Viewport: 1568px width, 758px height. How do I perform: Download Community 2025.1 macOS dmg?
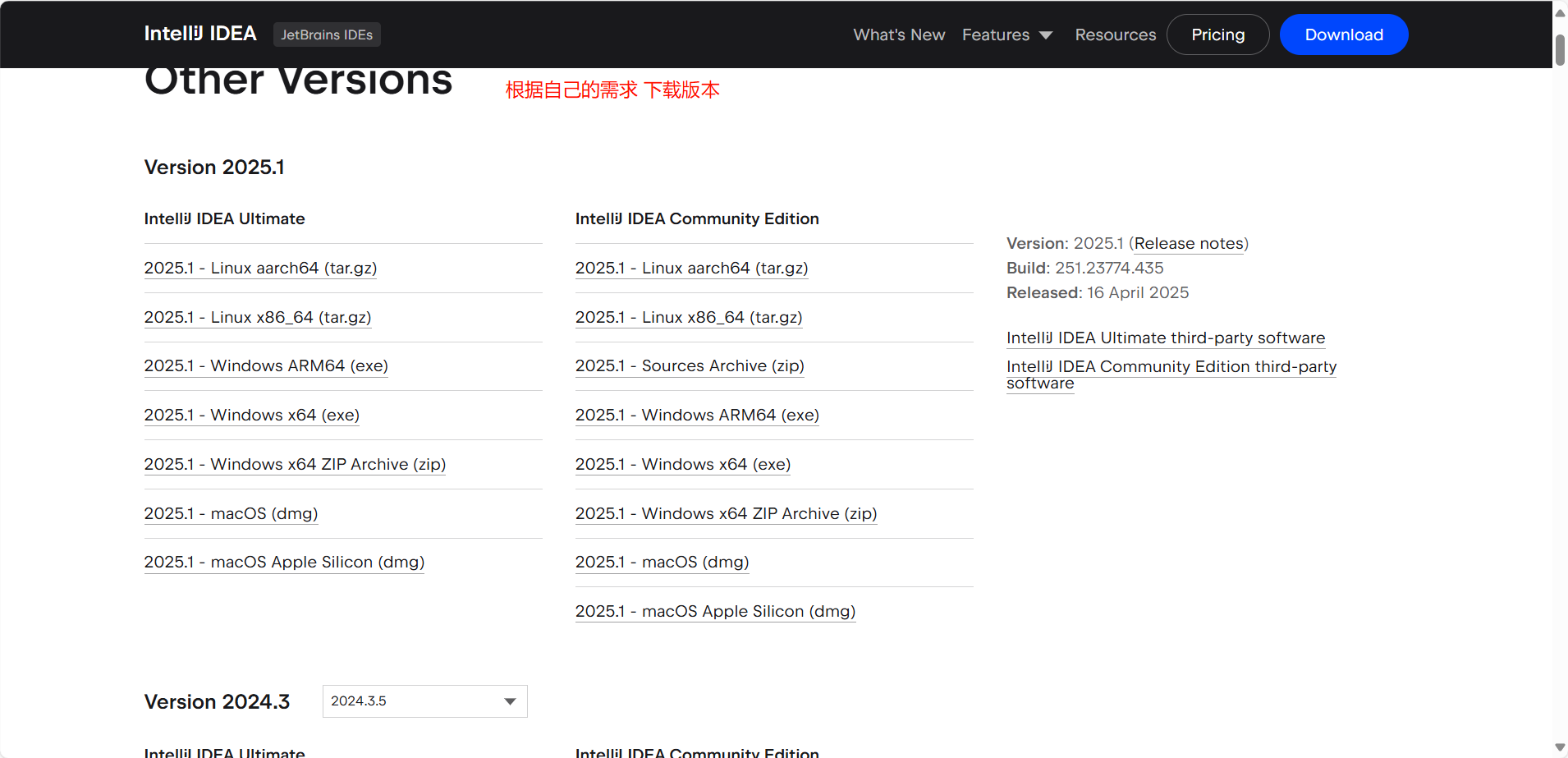(x=662, y=562)
